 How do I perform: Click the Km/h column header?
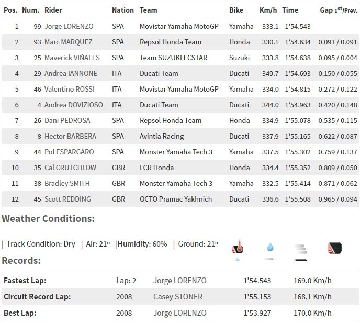point(268,10)
